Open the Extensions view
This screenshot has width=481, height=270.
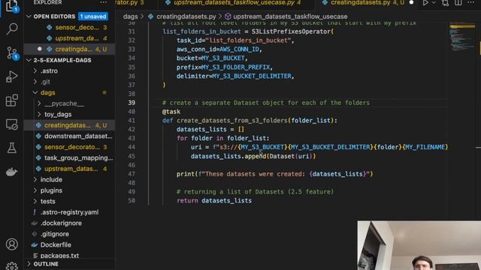(12, 100)
